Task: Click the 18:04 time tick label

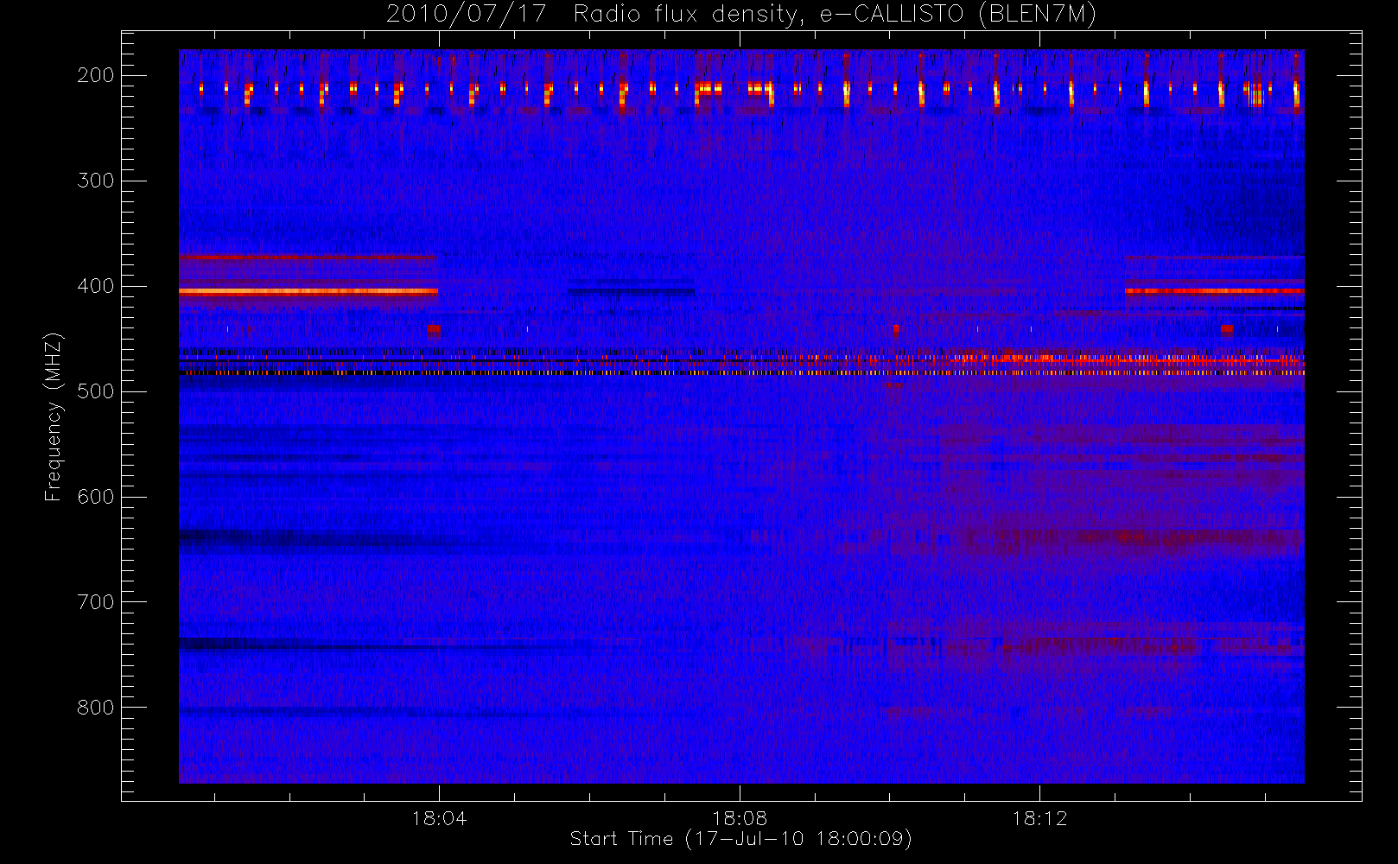Action: click(439, 817)
